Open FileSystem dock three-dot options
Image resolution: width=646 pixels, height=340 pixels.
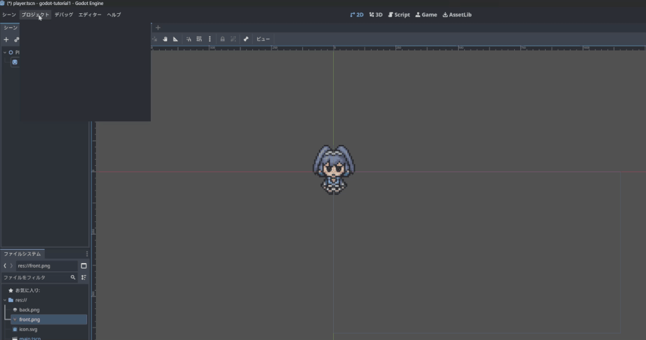[x=86, y=254]
